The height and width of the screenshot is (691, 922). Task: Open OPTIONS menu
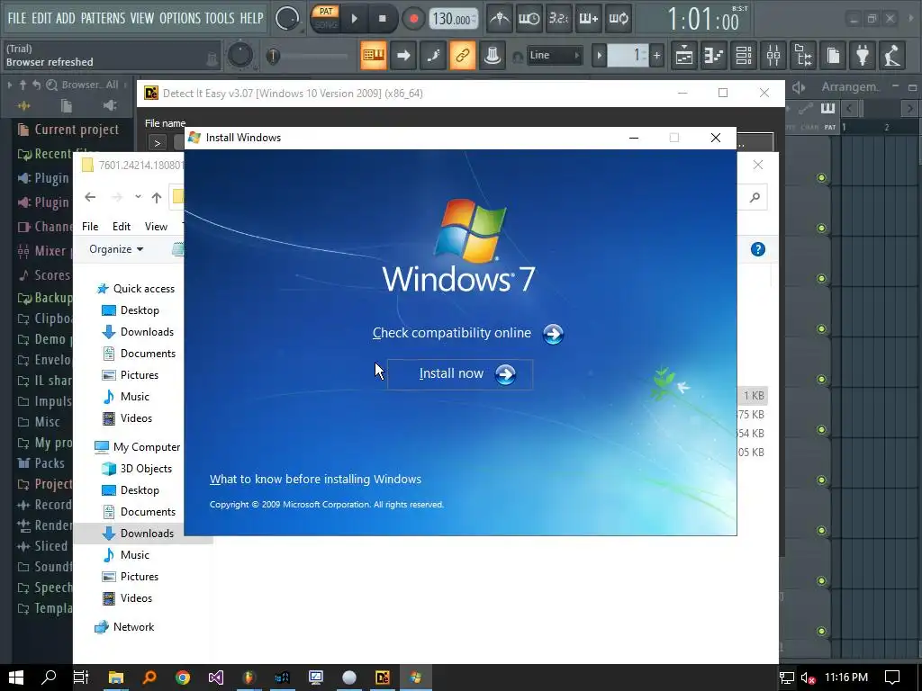coord(180,18)
